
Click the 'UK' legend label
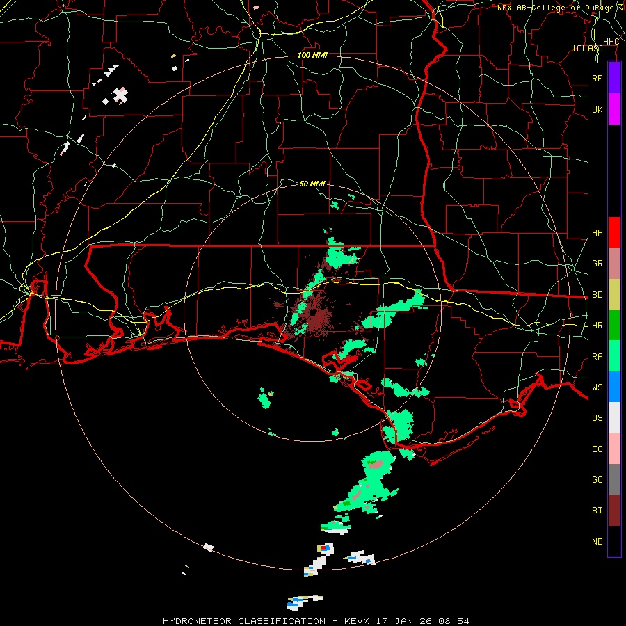pos(597,109)
